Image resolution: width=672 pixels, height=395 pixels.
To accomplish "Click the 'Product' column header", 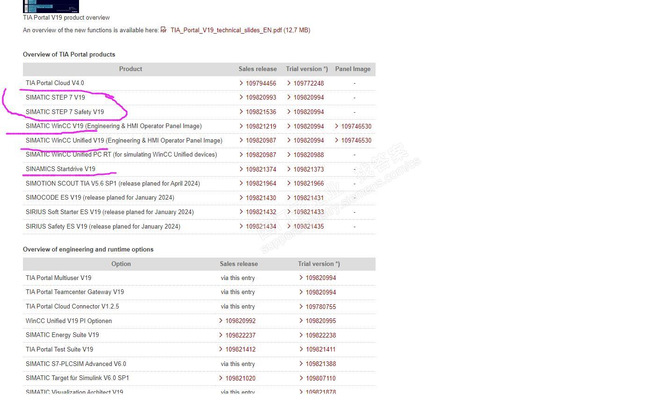I will 130,69.
